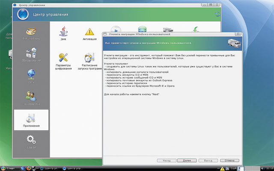Click Отмена to cancel migration wizard
This screenshot has width=274, height=171.
(x=229, y=161)
